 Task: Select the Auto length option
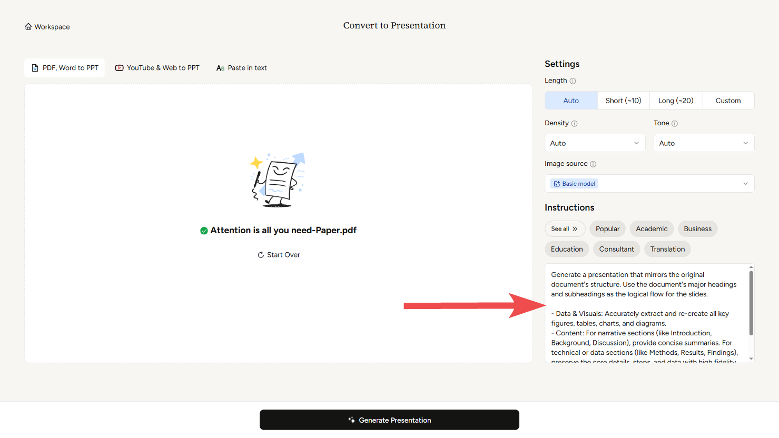click(571, 101)
